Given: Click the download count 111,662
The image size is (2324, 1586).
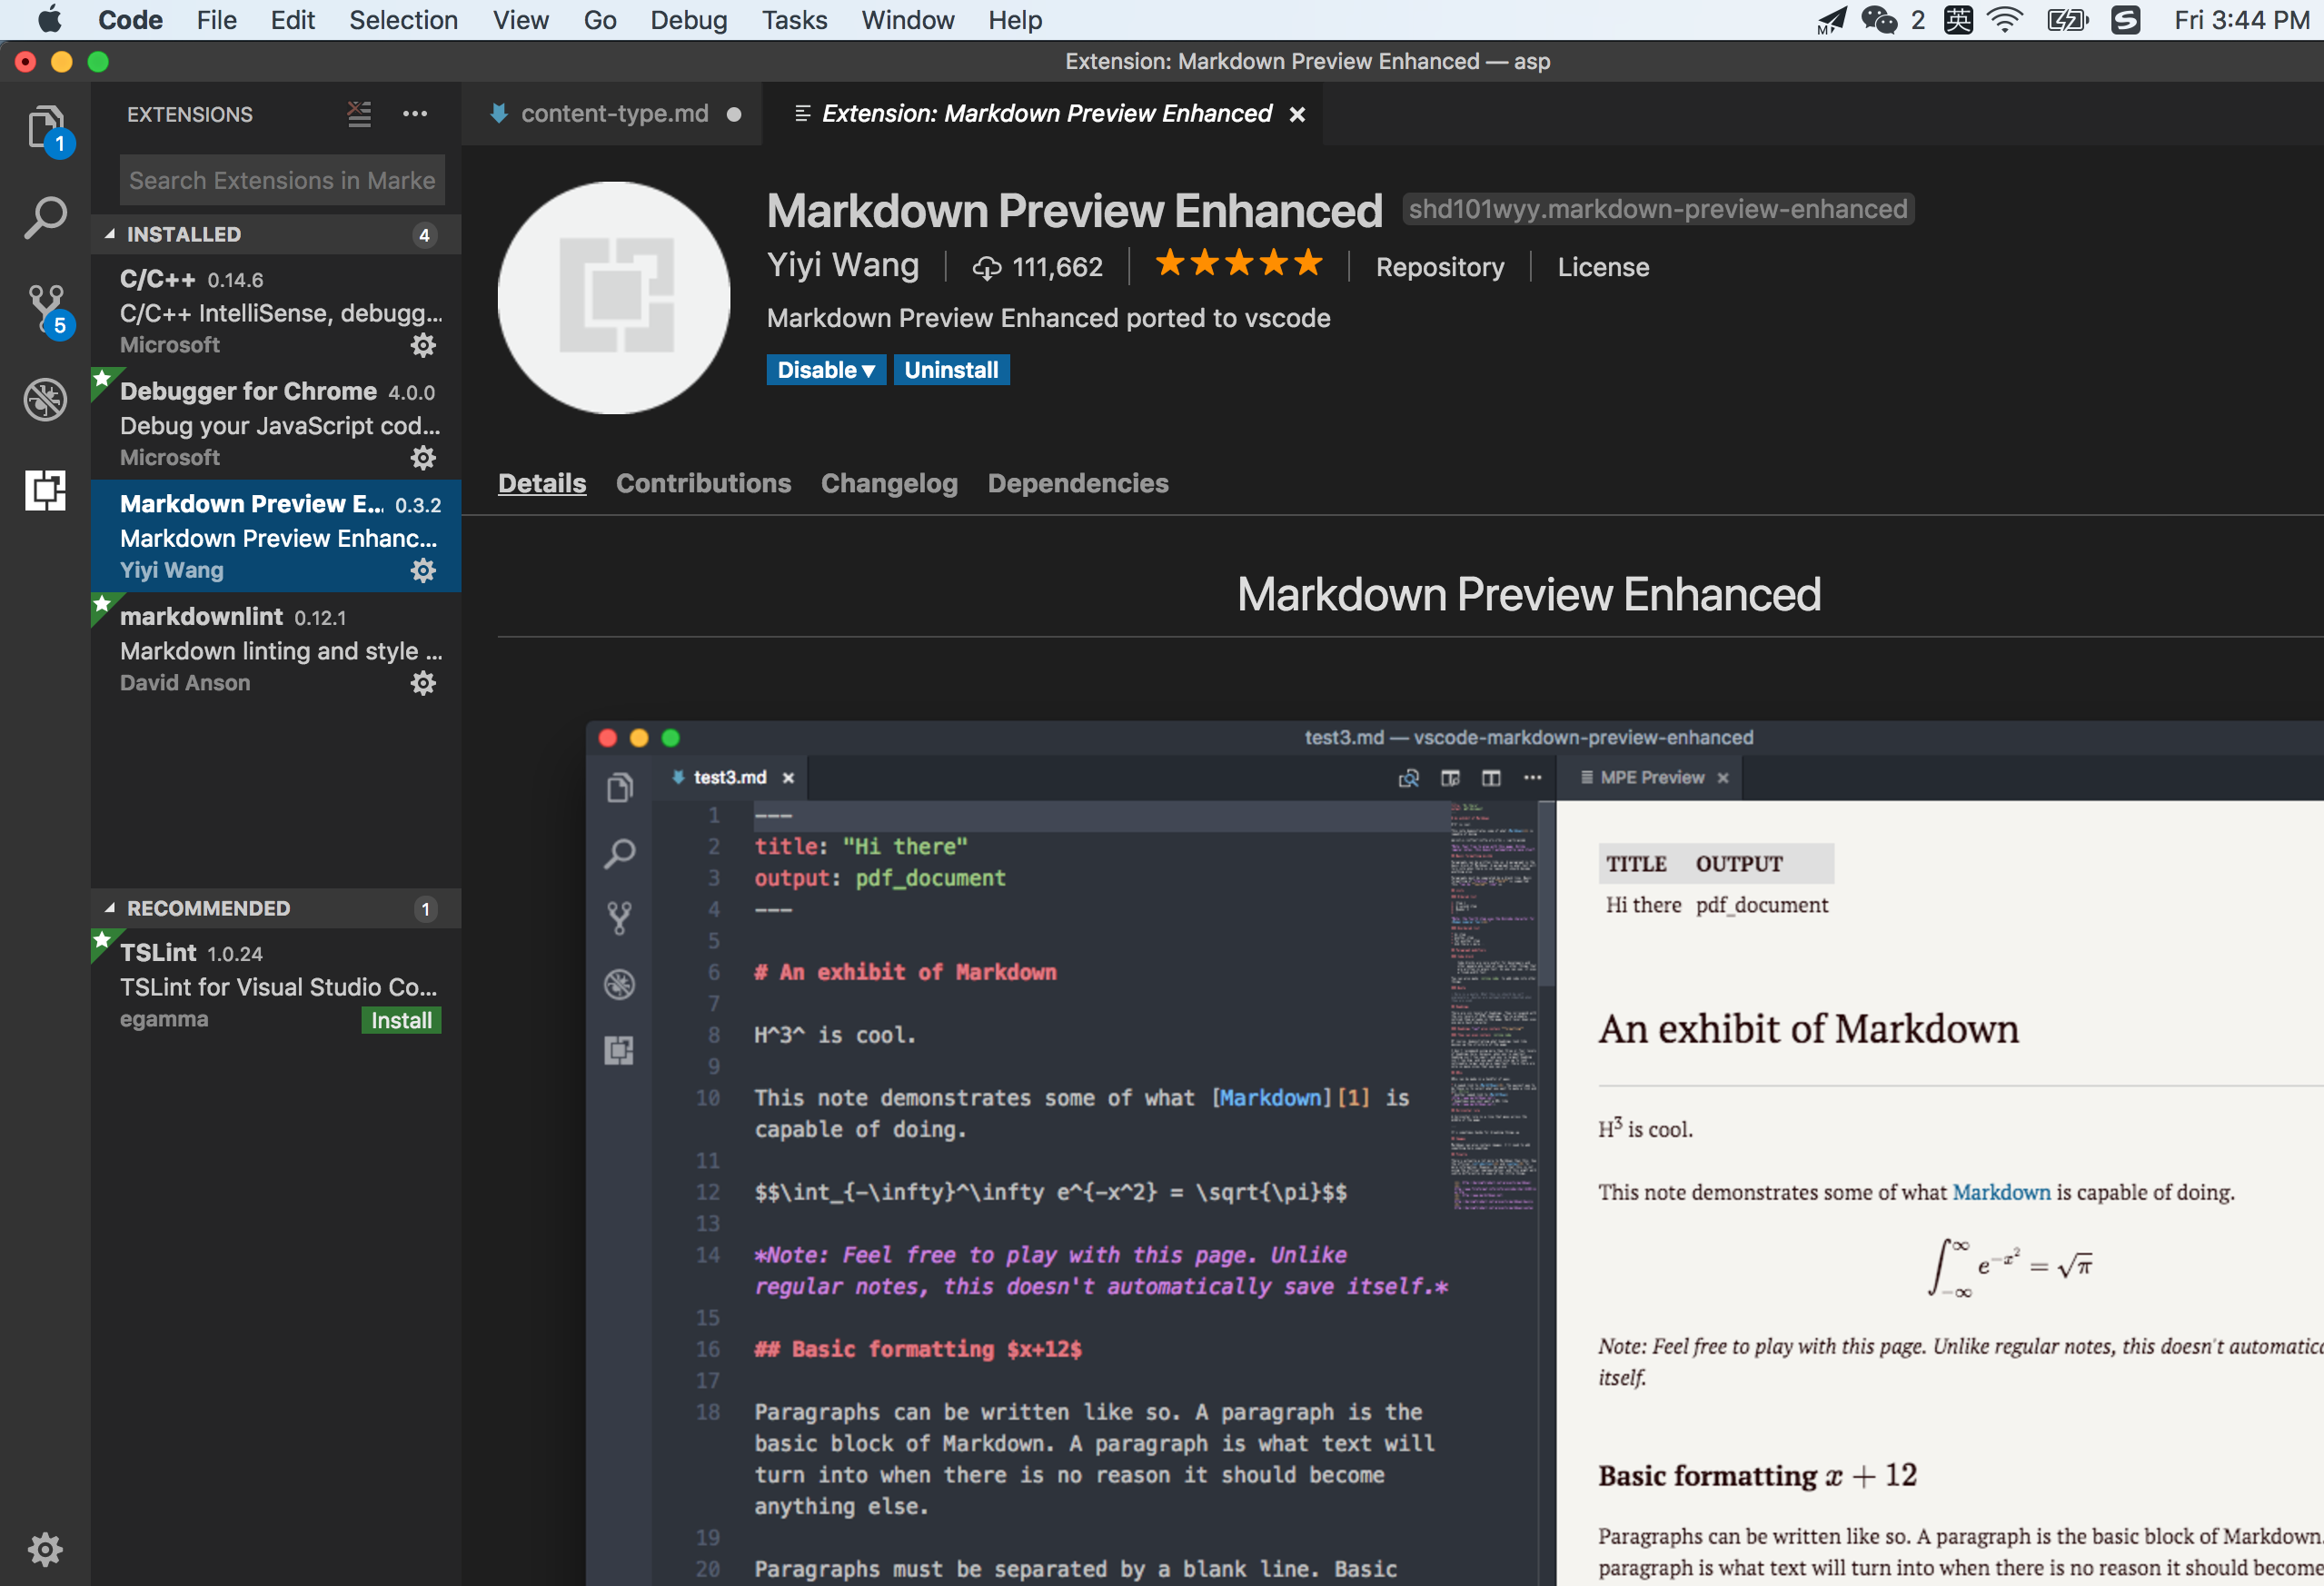Looking at the screenshot, I should point(1038,267).
